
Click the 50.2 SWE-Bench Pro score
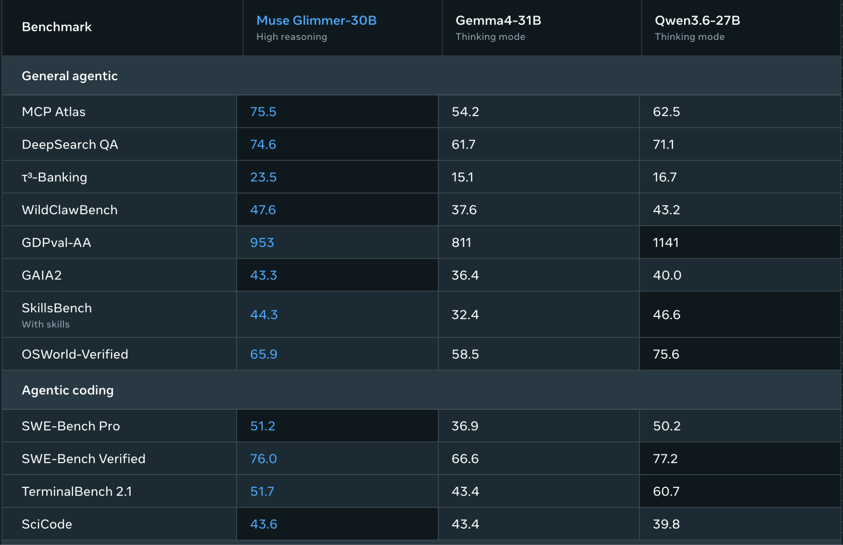click(667, 426)
